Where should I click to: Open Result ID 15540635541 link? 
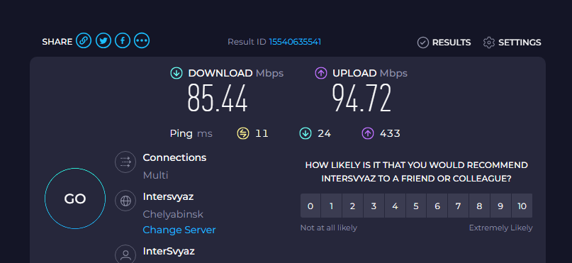pyautogui.click(x=295, y=42)
